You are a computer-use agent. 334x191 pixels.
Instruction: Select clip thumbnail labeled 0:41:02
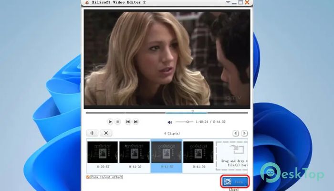(x=135, y=152)
